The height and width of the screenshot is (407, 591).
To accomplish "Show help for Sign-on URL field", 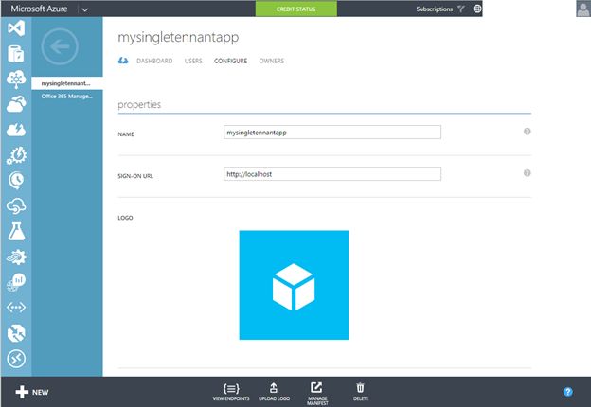I will click(528, 173).
